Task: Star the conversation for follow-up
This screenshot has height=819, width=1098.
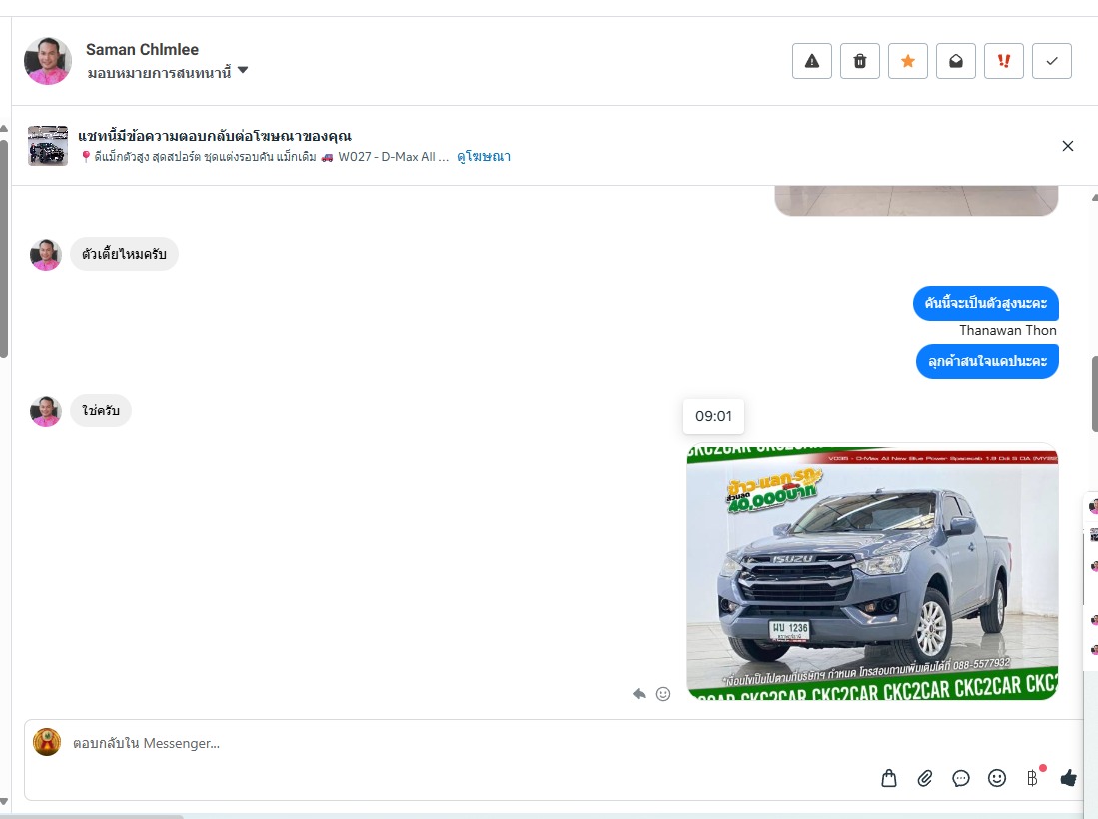Action: pos(907,61)
